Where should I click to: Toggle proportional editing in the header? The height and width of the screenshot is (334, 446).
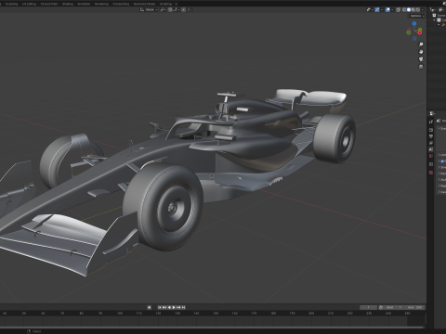[183, 9]
